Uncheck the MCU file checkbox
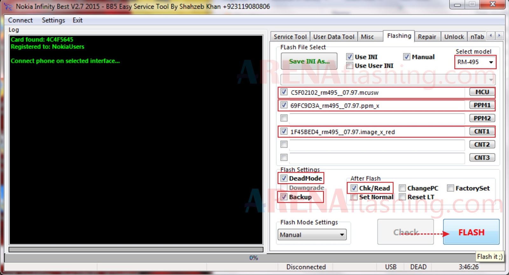The width and height of the screenshot is (509, 275). [x=284, y=92]
